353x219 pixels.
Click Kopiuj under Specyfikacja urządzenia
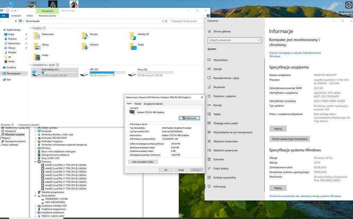(278, 129)
